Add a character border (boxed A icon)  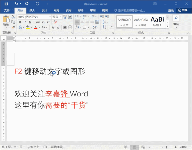(70, 17)
